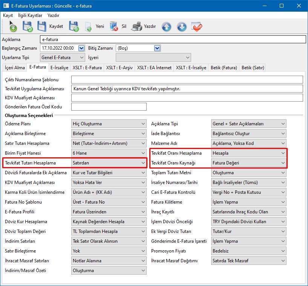Open the İlgili Kayıtlar menu
This screenshot has width=308, height=286.
tap(30, 15)
